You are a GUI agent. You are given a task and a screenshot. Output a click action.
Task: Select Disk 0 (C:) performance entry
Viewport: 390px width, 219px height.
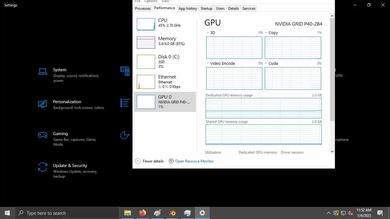[x=165, y=62]
